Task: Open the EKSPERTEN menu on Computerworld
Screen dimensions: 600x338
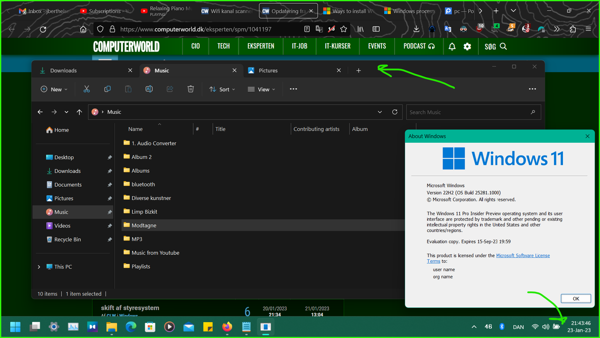Action: coord(261,46)
